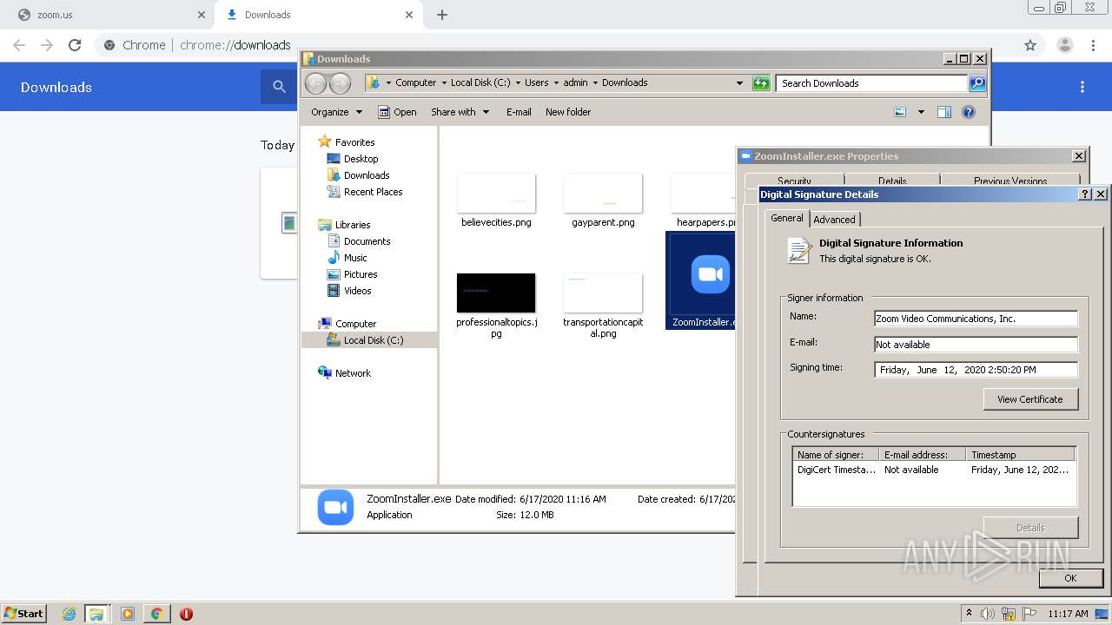Expand the Users breadcrumb arrow

(556, 83)
